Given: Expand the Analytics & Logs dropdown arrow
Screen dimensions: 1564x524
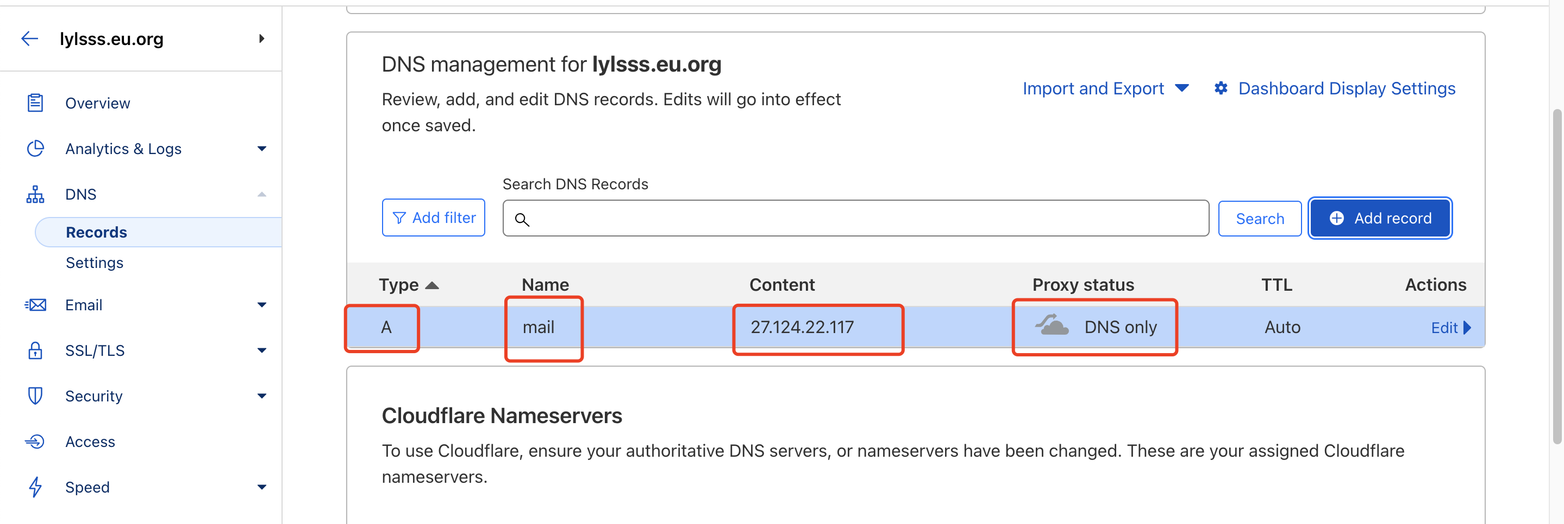Looking at the screenshot, I should [x=262, y=149].
